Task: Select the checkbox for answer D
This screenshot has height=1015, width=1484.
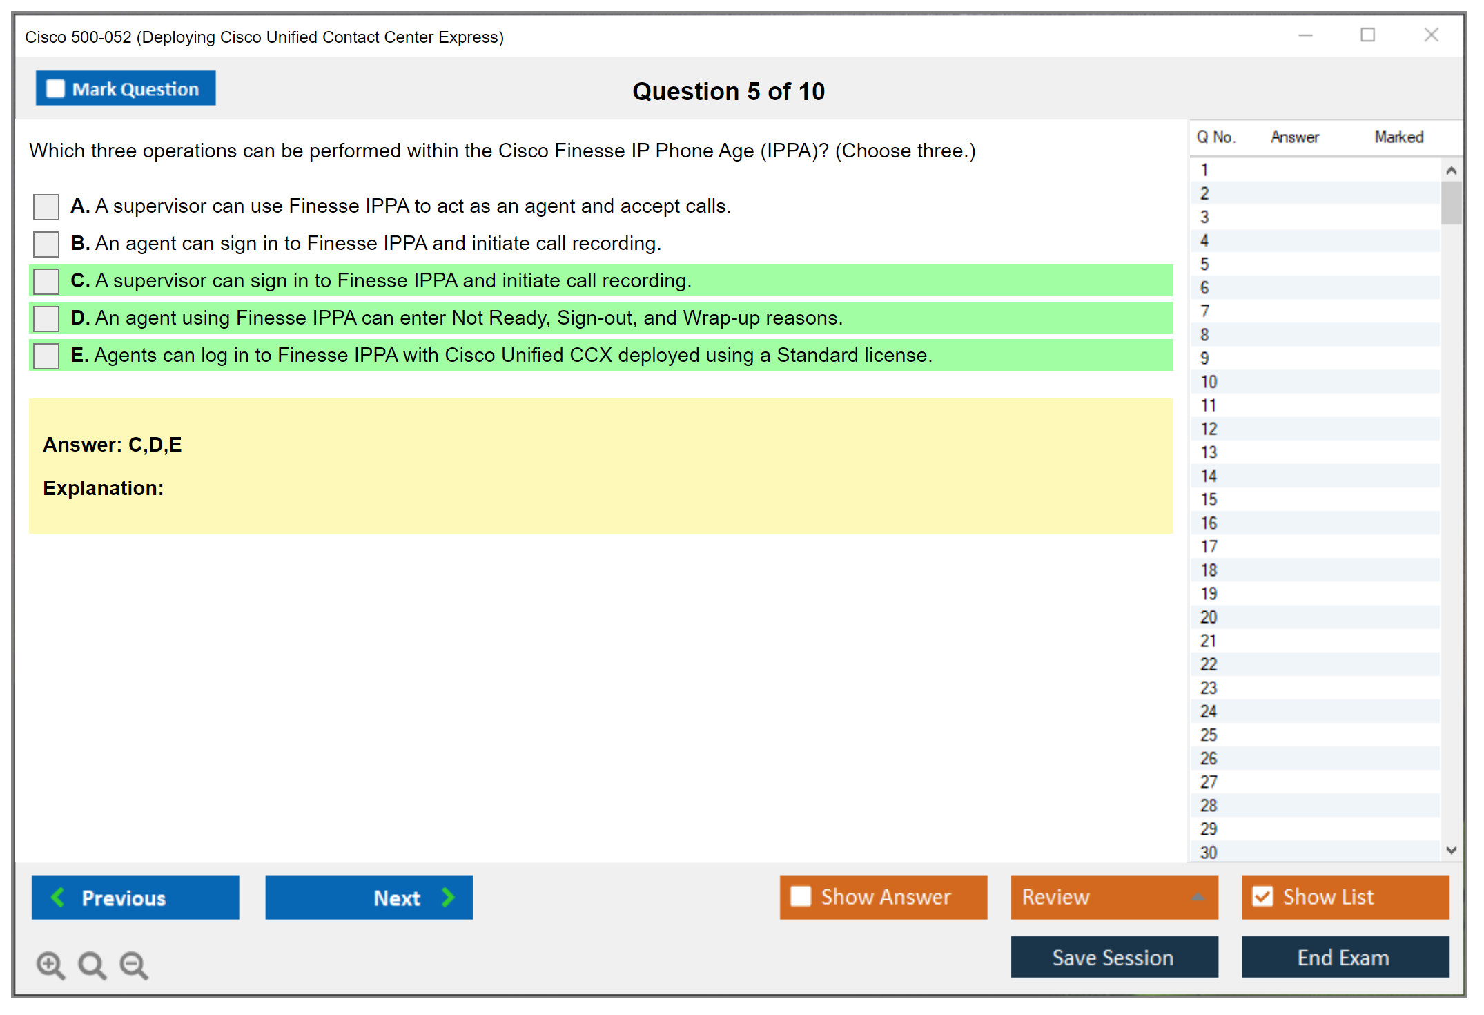Action: pos(46,318)
